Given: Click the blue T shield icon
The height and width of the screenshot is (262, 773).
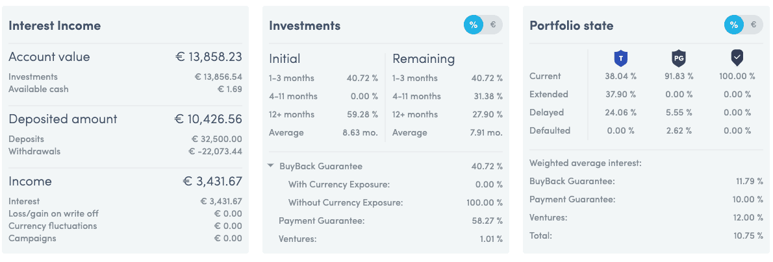Looking at the screenshot, I should [x=620, y=58].
